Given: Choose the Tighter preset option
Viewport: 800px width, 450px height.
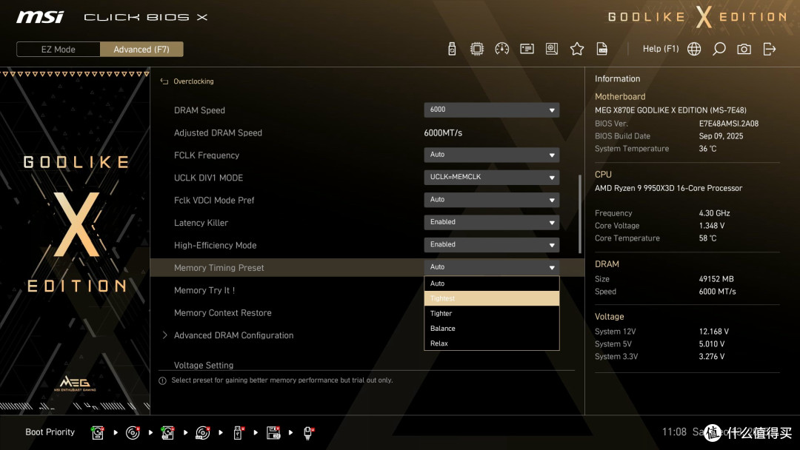Looking at the screenshot, I should pos(491,313).
